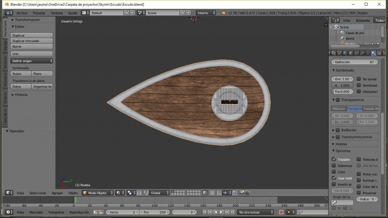Open the Definir origen dropdown
The image size is (388, 218).
tap(32, 61)
